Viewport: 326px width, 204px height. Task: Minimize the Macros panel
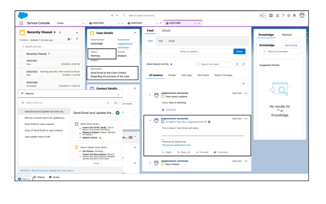click(118, 94)
